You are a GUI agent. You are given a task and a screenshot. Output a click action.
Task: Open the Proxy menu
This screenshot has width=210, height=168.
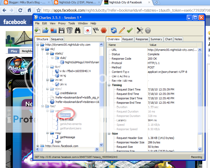pos(62,23)
